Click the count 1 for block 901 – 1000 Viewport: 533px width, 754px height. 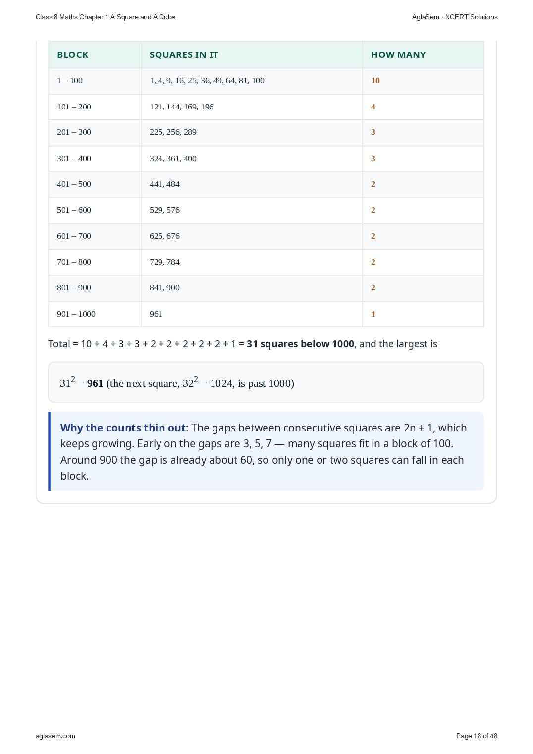coord(373,314)
